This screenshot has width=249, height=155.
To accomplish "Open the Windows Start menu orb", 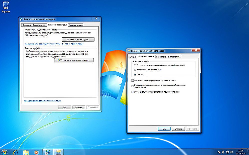I will tap(4, 152).
